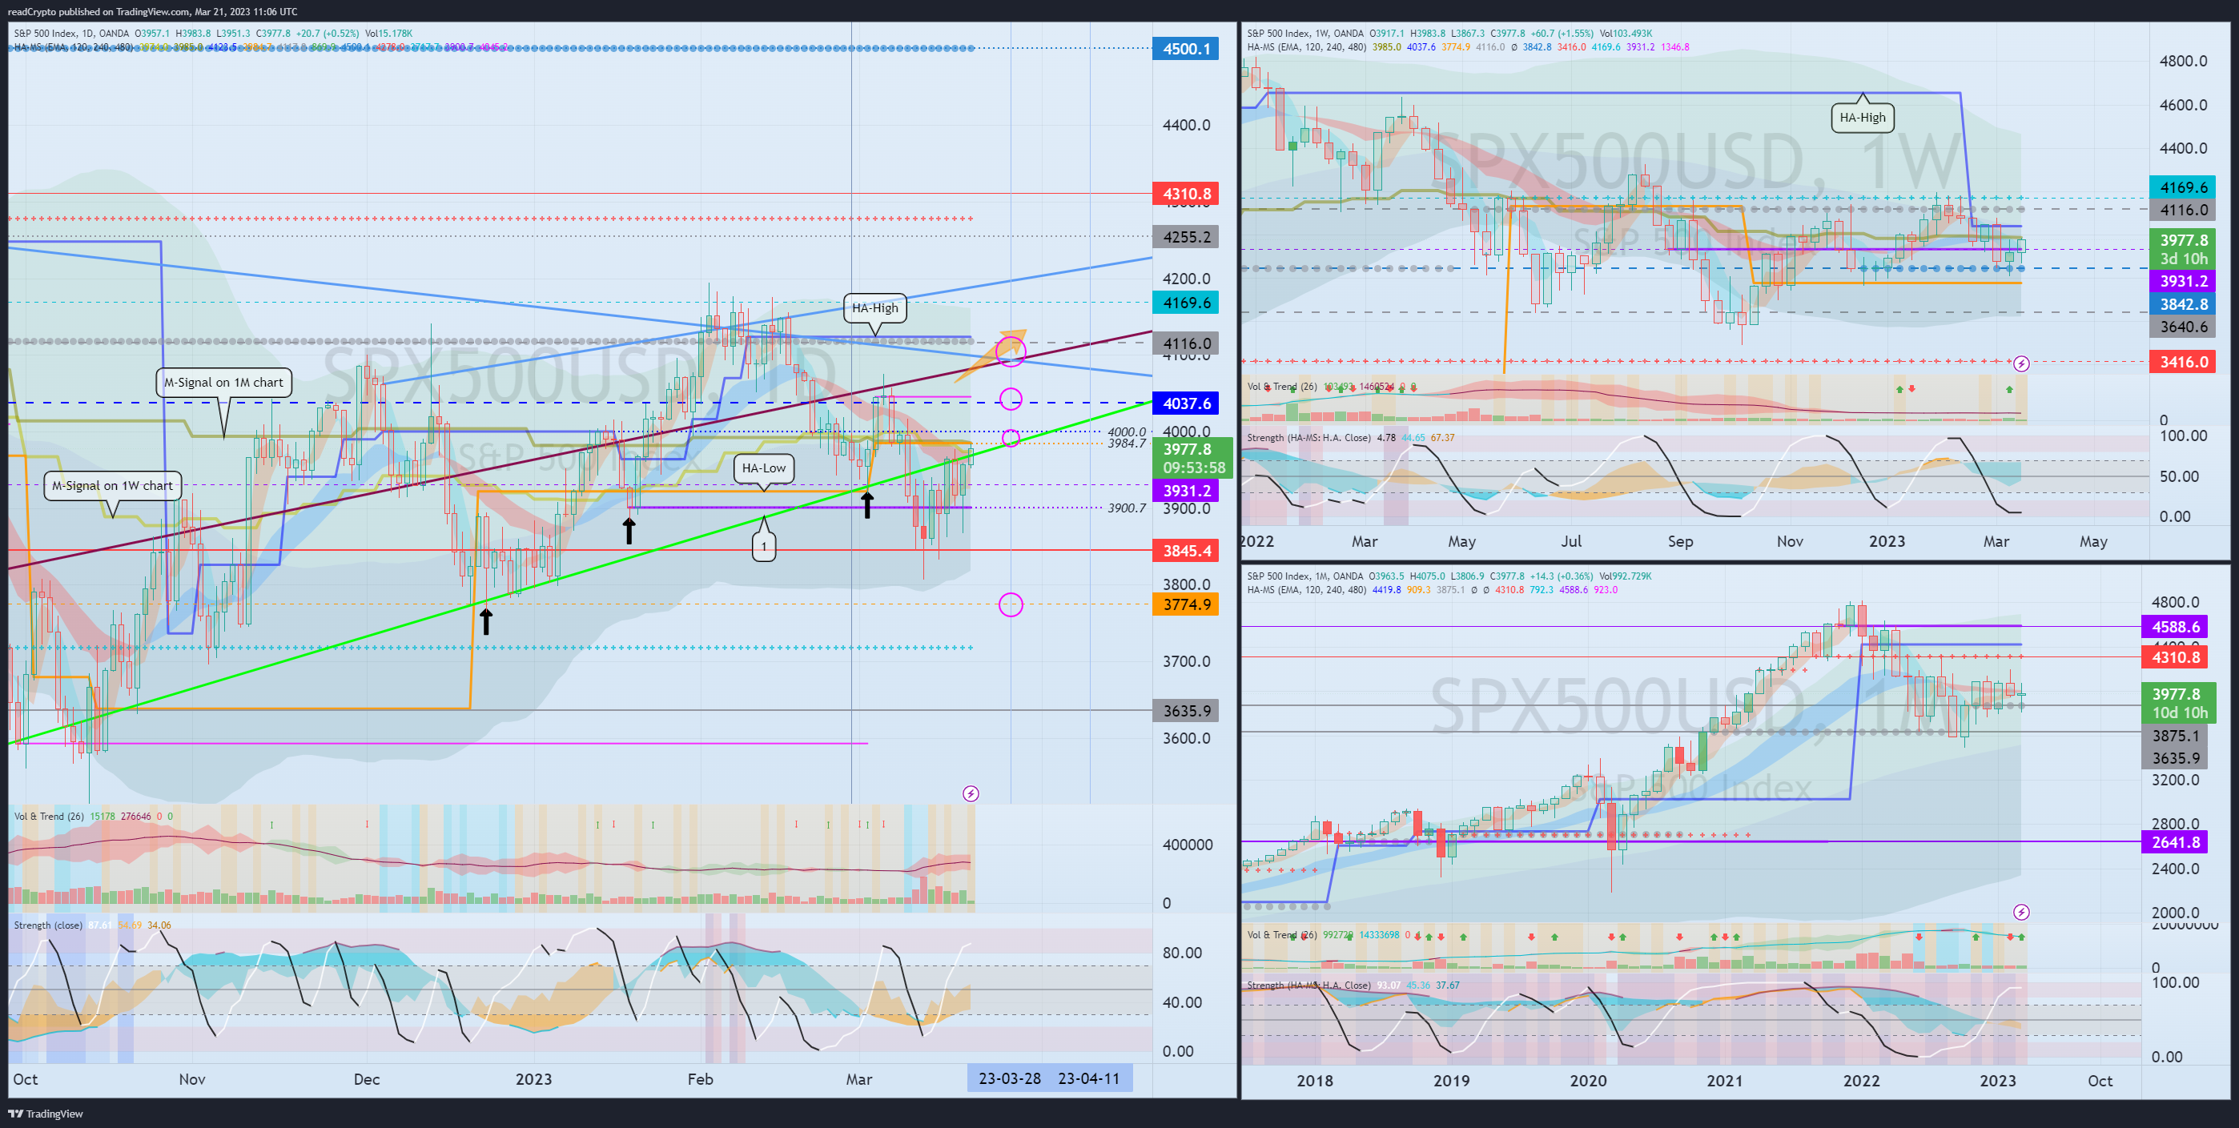Click the 2022 label on monthly time axis

1861,1080
